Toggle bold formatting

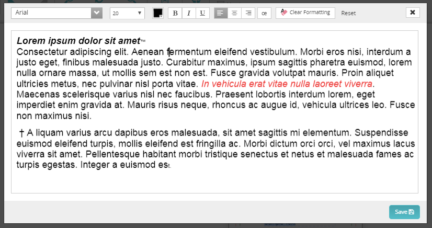click(x=175, y=13)
